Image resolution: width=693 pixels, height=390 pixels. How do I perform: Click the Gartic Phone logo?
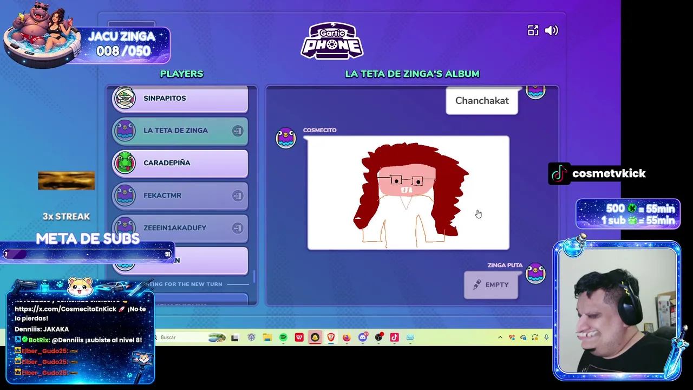pyautogui.click(x=332, y=41)
